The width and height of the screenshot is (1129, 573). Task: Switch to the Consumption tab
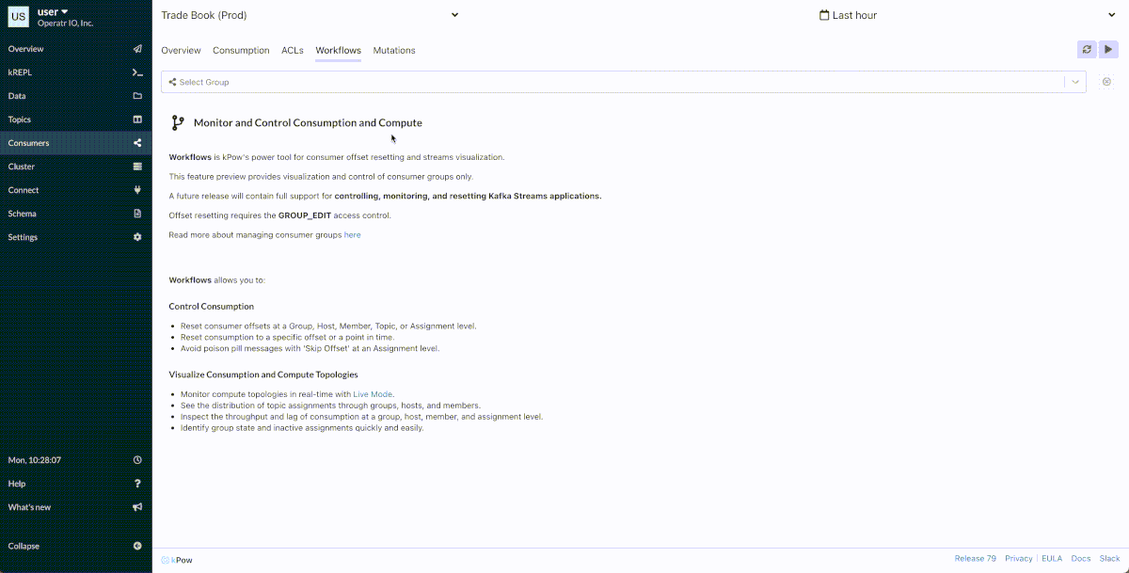[x=241, y=51]
